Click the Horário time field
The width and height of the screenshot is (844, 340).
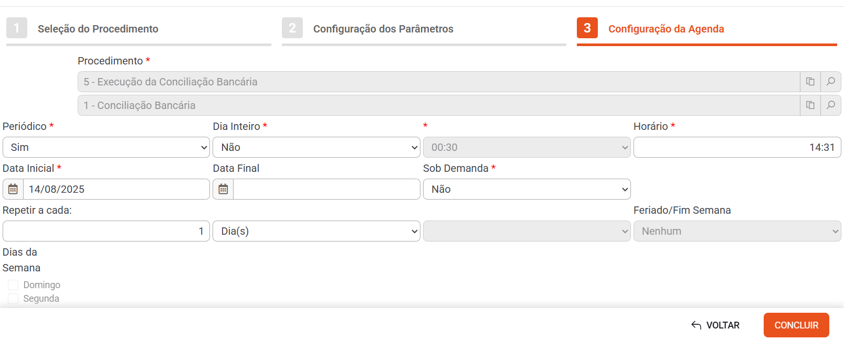point(737,147)
